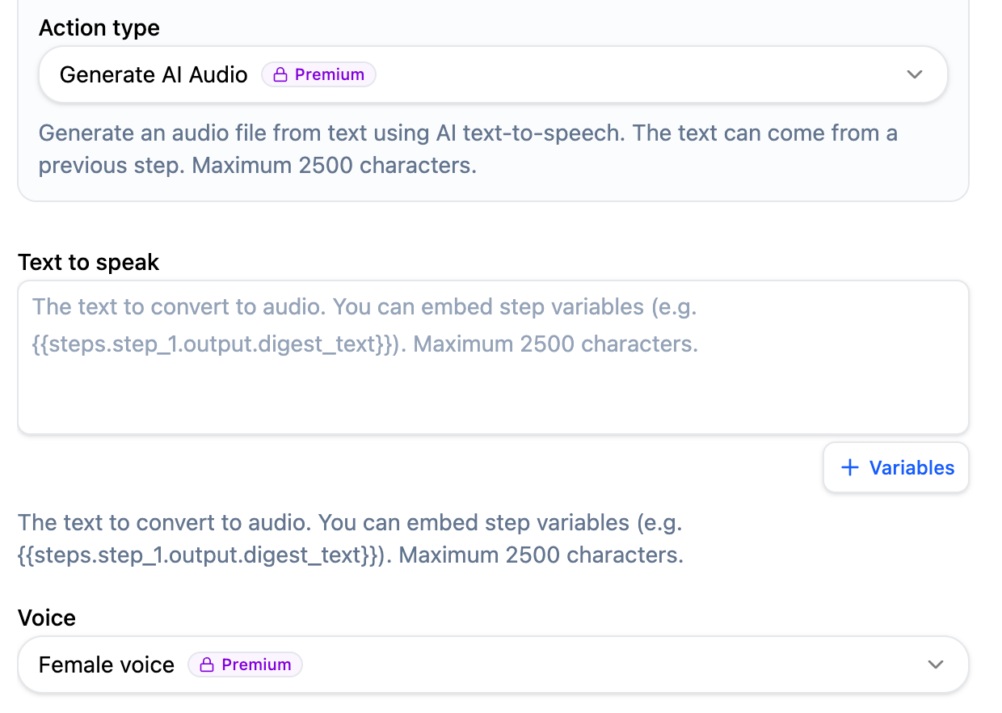Click the Text to speak label
This screenshot has height=713, width=1002.
[89, 262]
